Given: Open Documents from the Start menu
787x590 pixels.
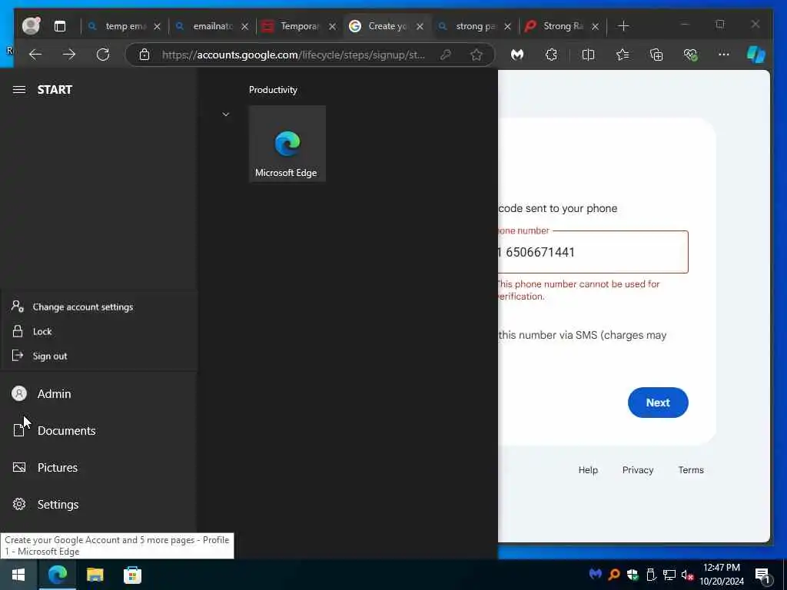Looking at the screenshot, I should (98, 430).
